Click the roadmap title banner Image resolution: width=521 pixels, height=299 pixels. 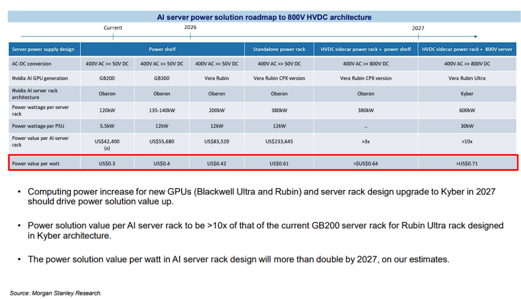click(264, 17)
